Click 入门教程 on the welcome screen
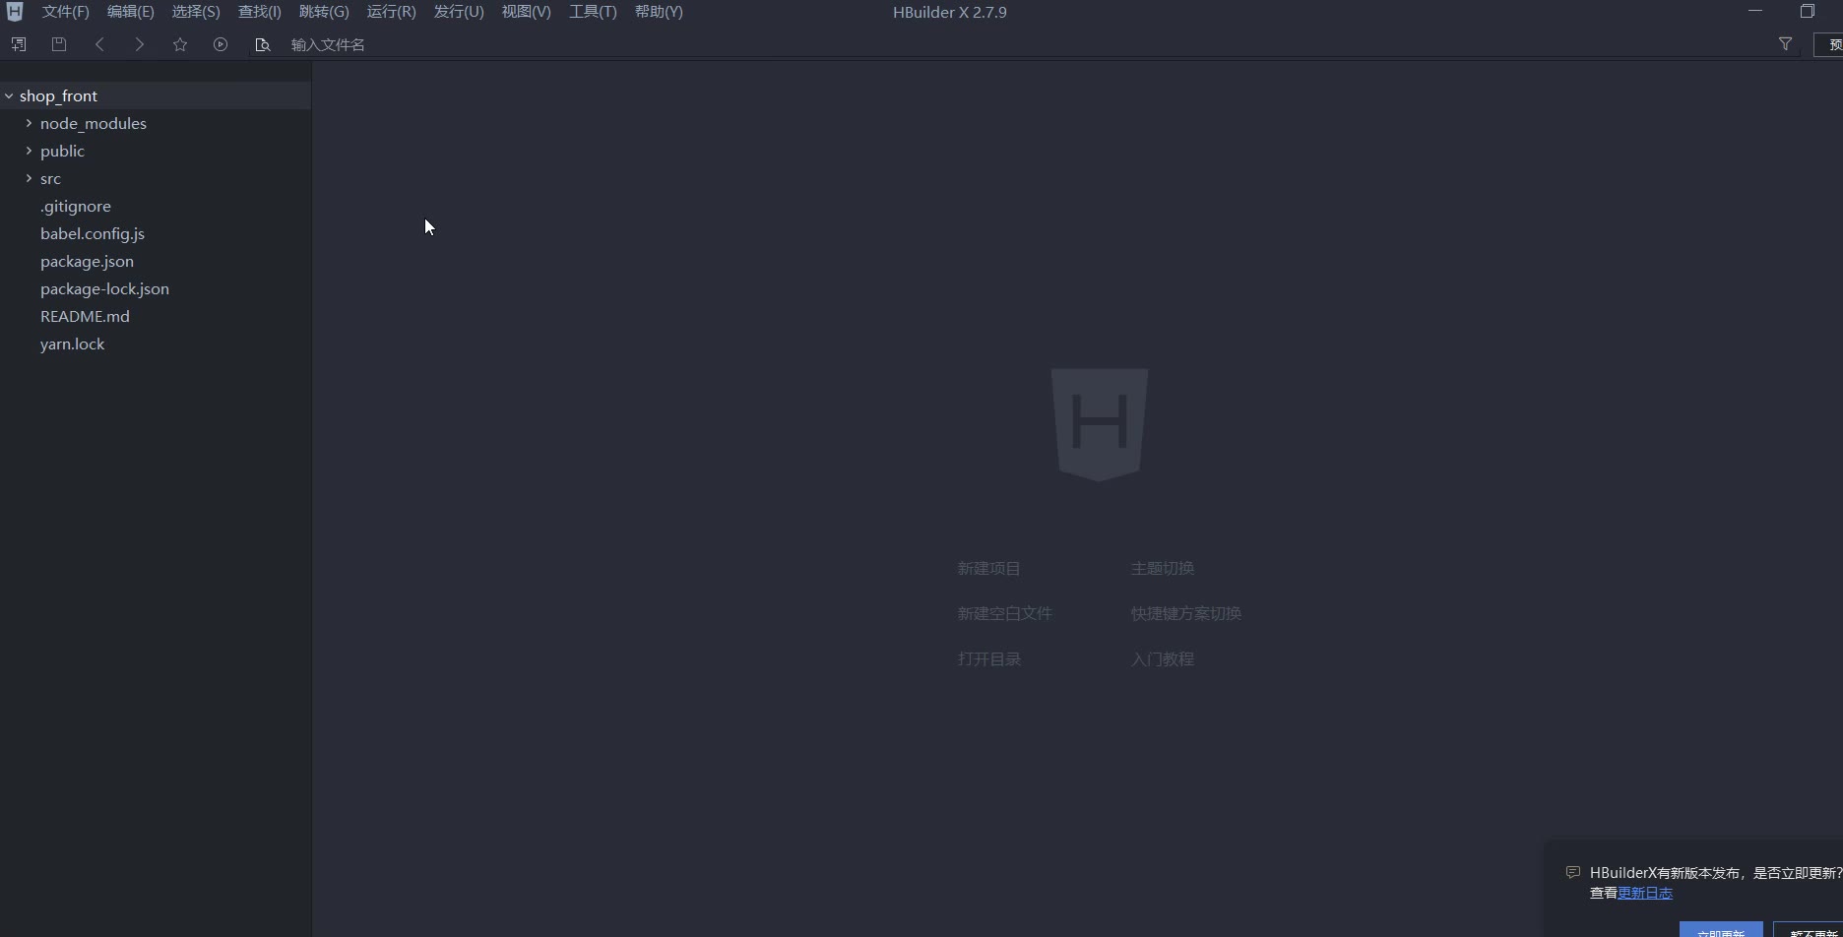1843x937 pixels. tap(1162, 659)
